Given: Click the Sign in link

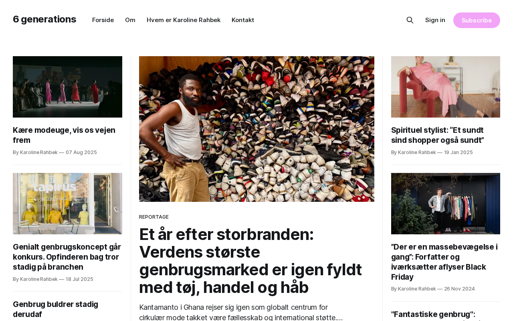Looking at the screenshot, I should (435, 20).
